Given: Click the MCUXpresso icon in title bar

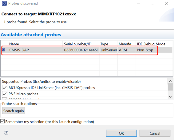Looking at the screenshot, I should (4, 3).
